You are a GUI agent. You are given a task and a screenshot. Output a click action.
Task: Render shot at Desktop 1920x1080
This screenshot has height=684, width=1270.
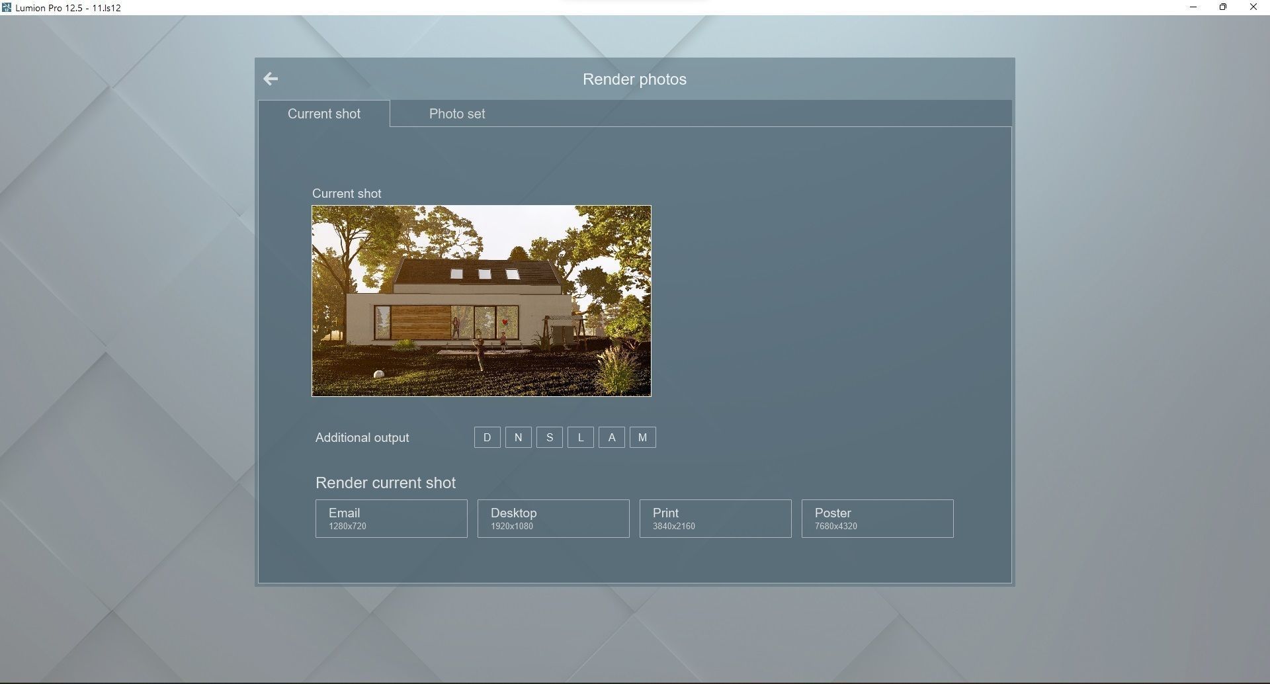(x=554, y=519)
